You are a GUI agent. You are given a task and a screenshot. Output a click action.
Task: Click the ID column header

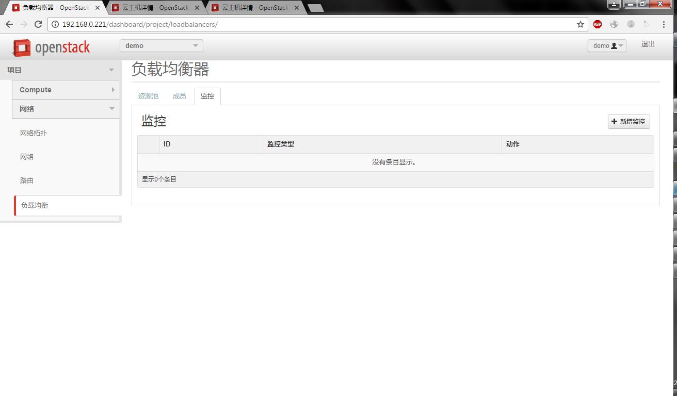point(211,144)
